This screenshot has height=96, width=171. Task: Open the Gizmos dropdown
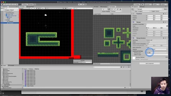pyautogui.click(x=71, y=8)
